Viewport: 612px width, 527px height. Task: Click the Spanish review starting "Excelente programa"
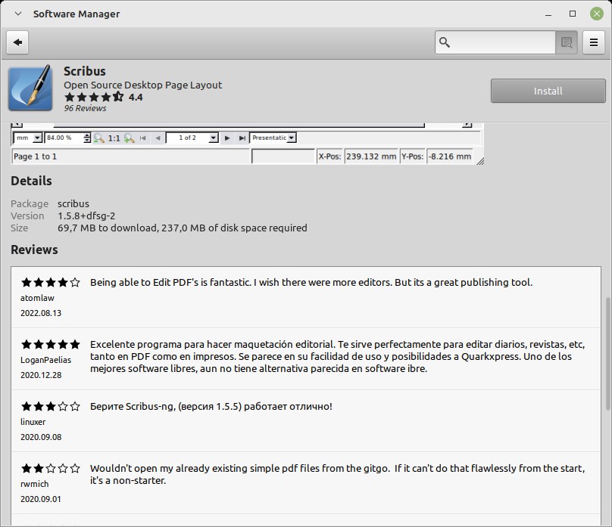[338, 356]
